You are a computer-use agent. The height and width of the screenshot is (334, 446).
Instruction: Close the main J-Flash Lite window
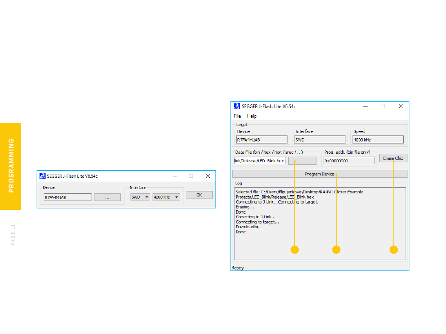[x=400, y=106]
